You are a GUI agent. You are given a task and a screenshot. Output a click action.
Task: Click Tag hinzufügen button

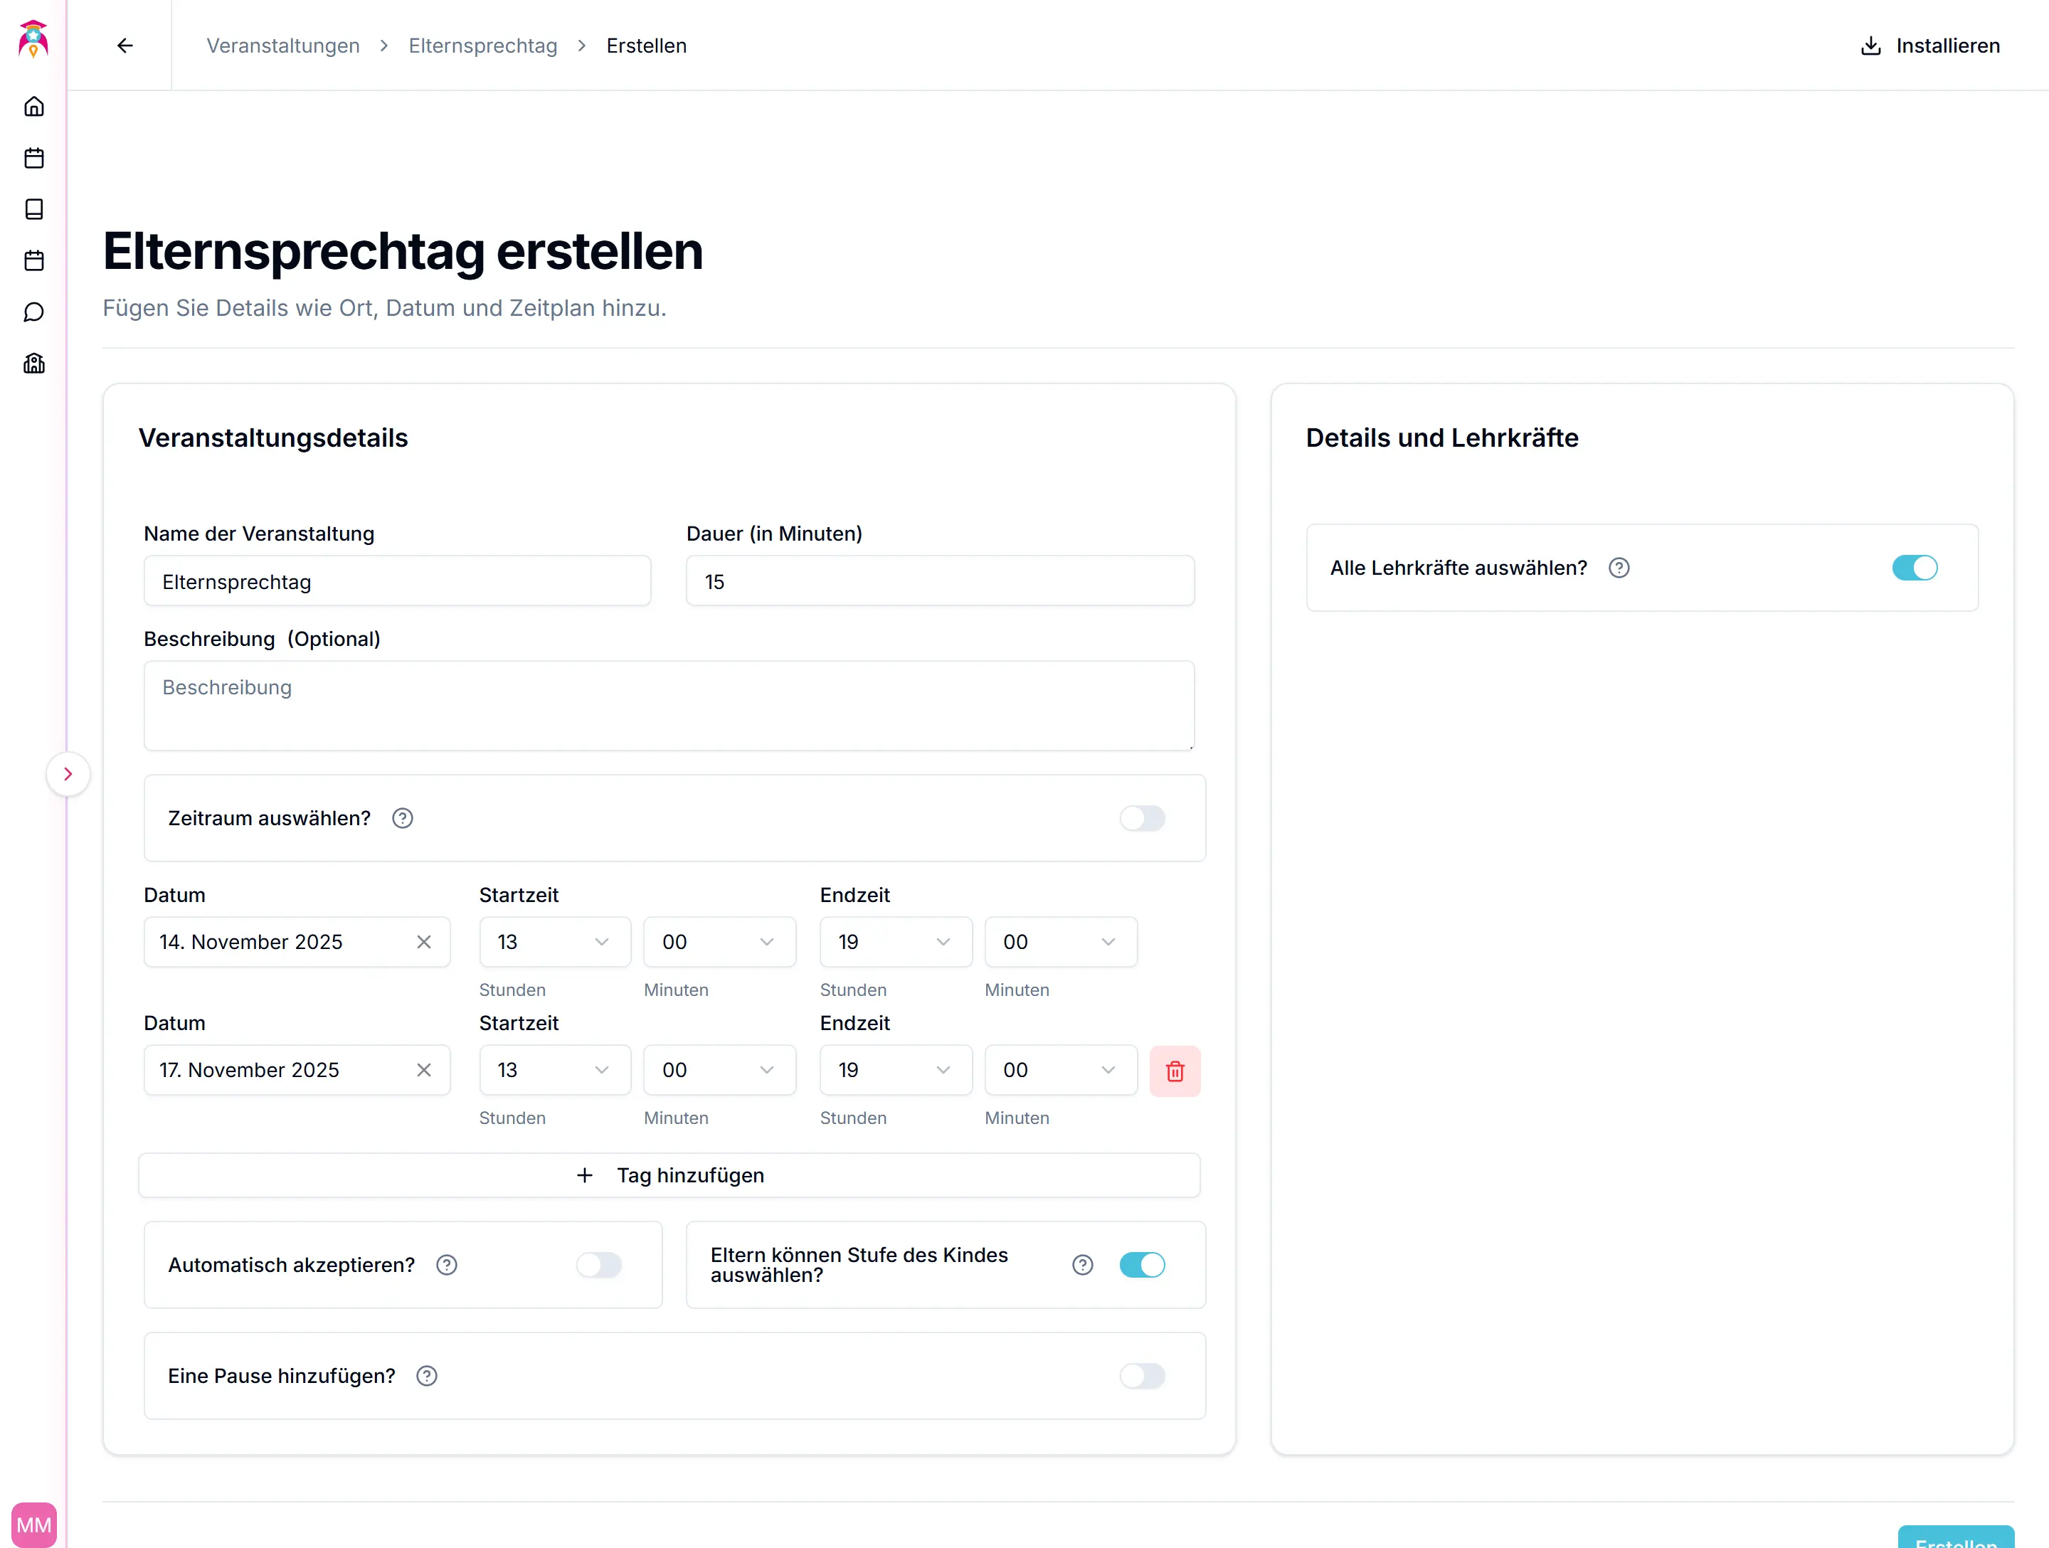(x=669, y=1175)
